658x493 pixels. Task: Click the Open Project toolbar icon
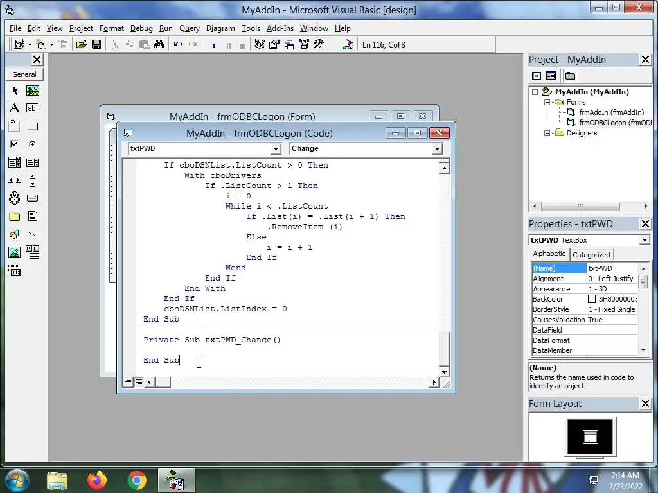click(x=81, y=44)
